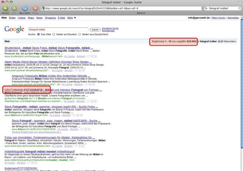Open the Bilder tab
Screen dimensions: 243x171
click(12, 18)
